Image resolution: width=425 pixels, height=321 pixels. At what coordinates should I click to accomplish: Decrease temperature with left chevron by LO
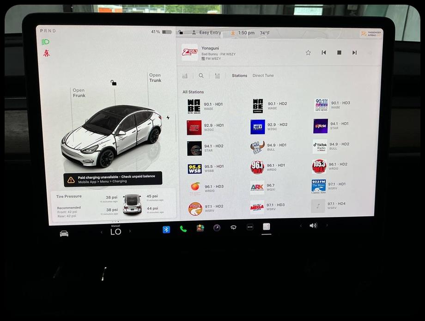[x=102, y=232]
